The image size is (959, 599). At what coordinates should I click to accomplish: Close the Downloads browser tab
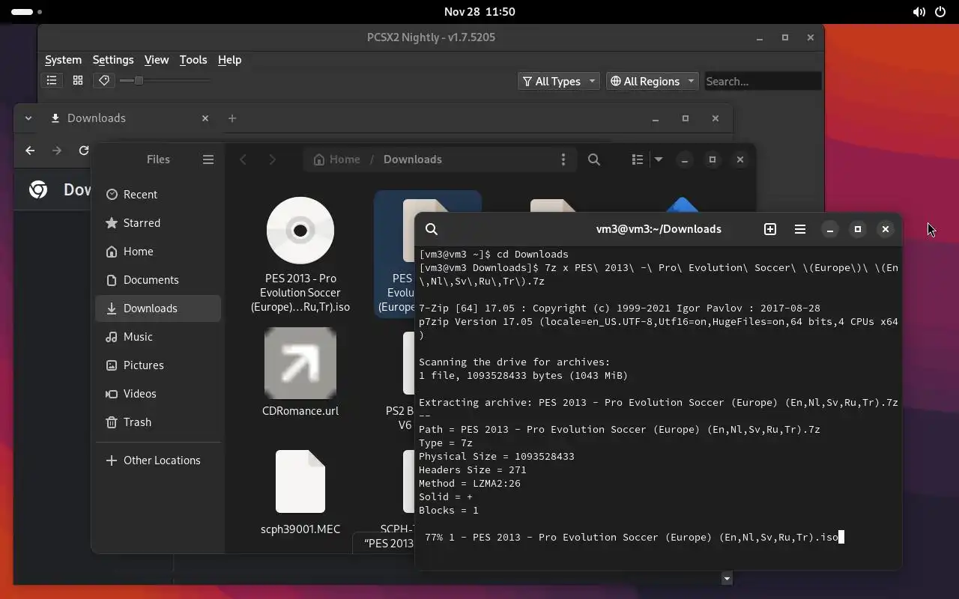click(205, 118)
